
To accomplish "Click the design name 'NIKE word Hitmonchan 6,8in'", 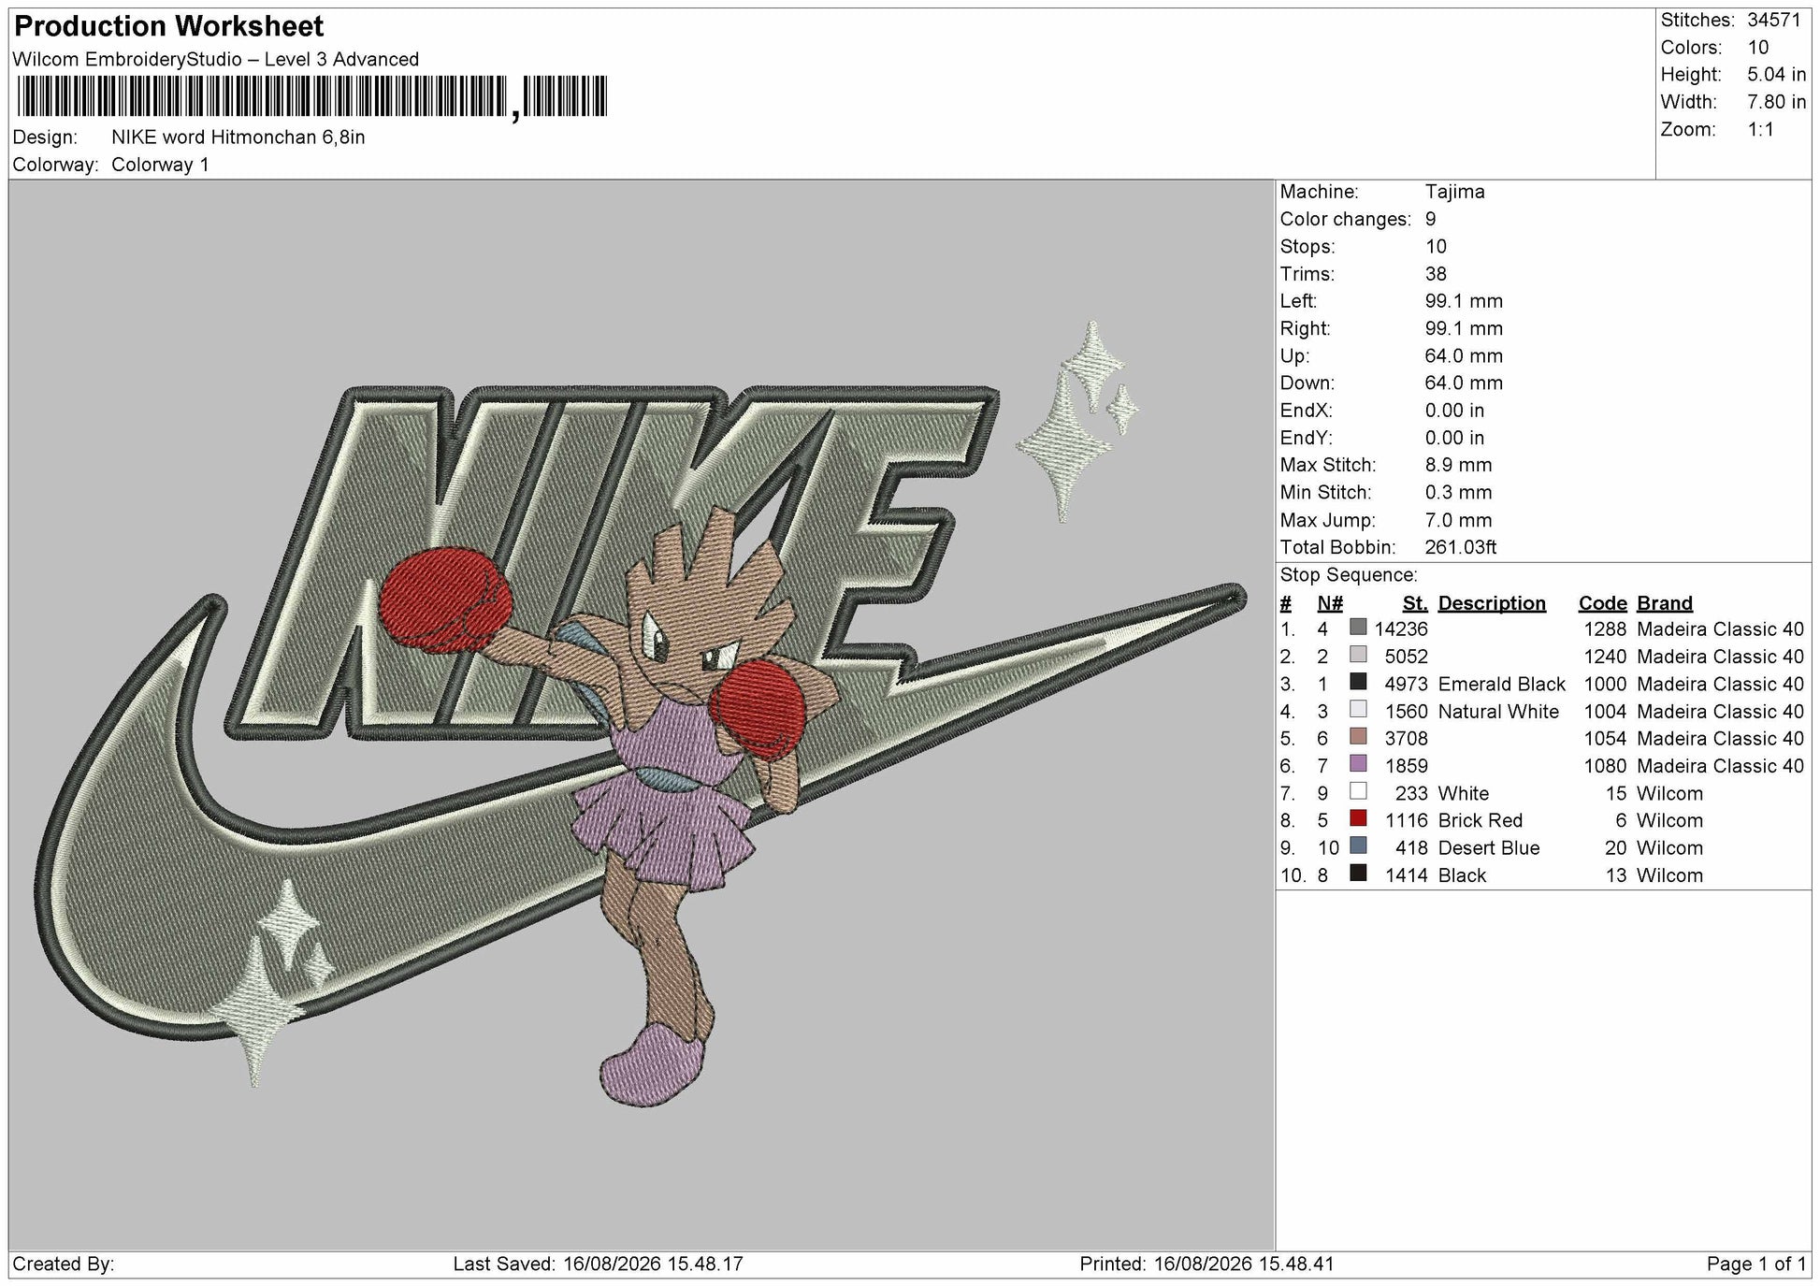I will pyautogui.click(x=238, y=137).
